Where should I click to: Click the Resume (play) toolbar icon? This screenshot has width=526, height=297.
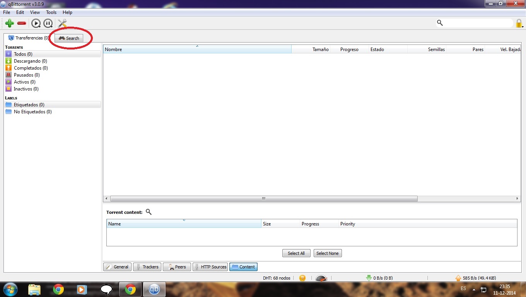pos(36,24)
